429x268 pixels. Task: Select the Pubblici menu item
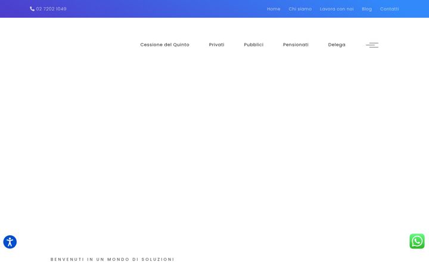pos(254,45)
